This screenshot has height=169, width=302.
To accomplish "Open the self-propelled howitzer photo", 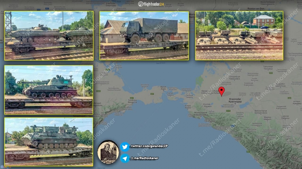I will tap(49, 90).
